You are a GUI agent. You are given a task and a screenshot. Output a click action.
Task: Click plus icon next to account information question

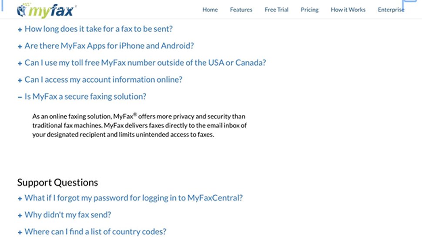[x=20, y=80]
